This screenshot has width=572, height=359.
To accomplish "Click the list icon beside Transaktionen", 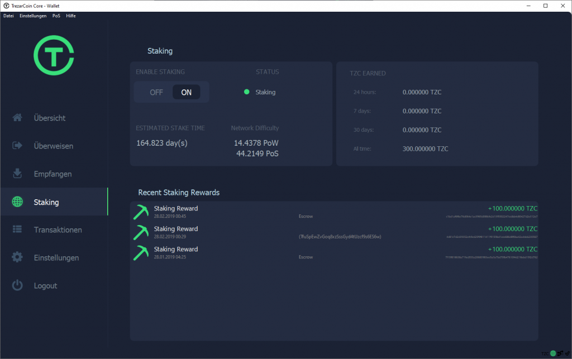I will tap(17, 229).
